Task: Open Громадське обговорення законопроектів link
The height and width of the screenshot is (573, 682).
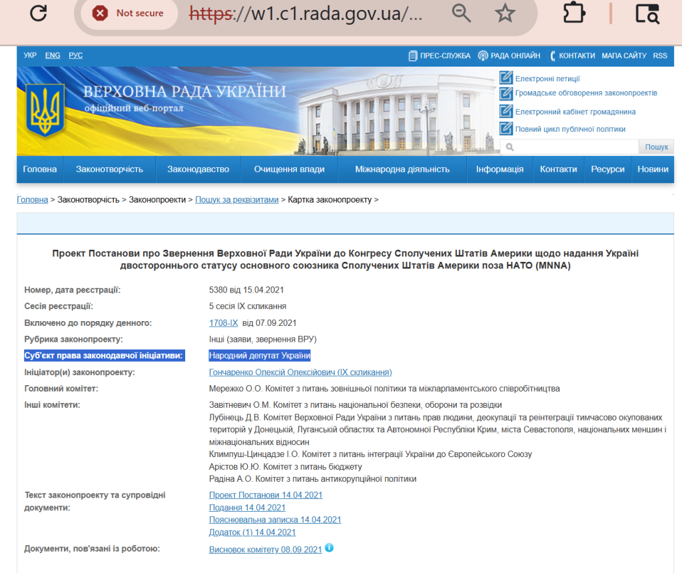Action: [x=586, y=93]
